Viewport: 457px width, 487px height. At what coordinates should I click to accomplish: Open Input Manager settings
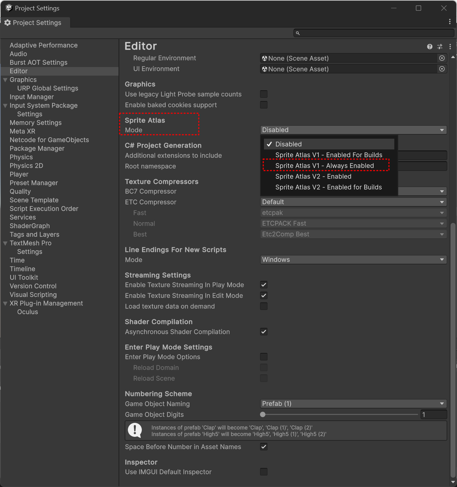pos(32,97)
